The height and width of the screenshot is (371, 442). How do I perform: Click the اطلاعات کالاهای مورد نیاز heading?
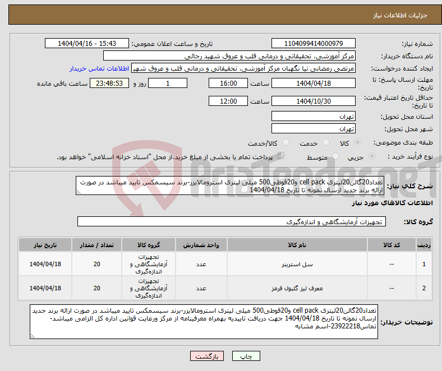[392, 203]
